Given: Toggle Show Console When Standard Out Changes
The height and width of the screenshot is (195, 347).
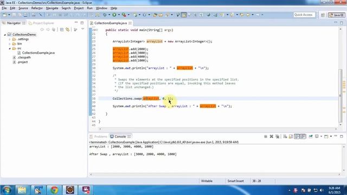Looking at the screenshot, I should pyautogui.click(x=297, y=136).
